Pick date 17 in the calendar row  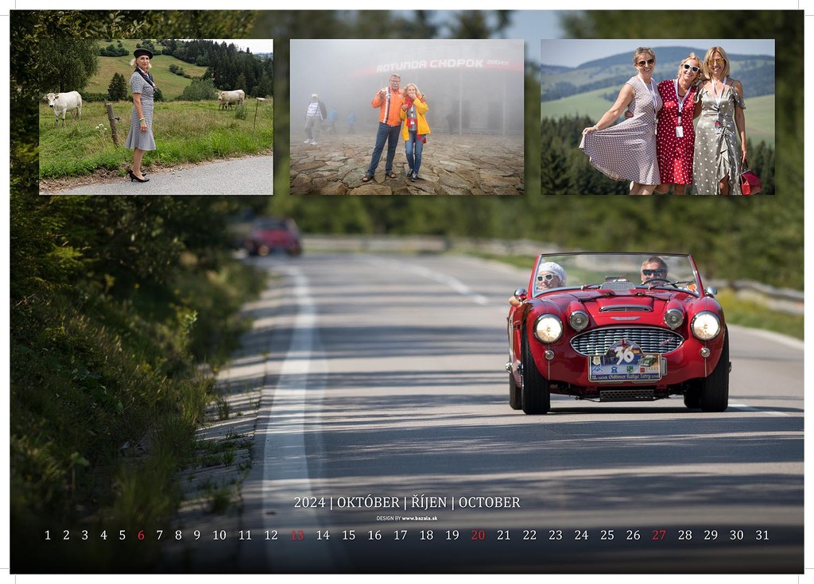[x=400, y=536]
